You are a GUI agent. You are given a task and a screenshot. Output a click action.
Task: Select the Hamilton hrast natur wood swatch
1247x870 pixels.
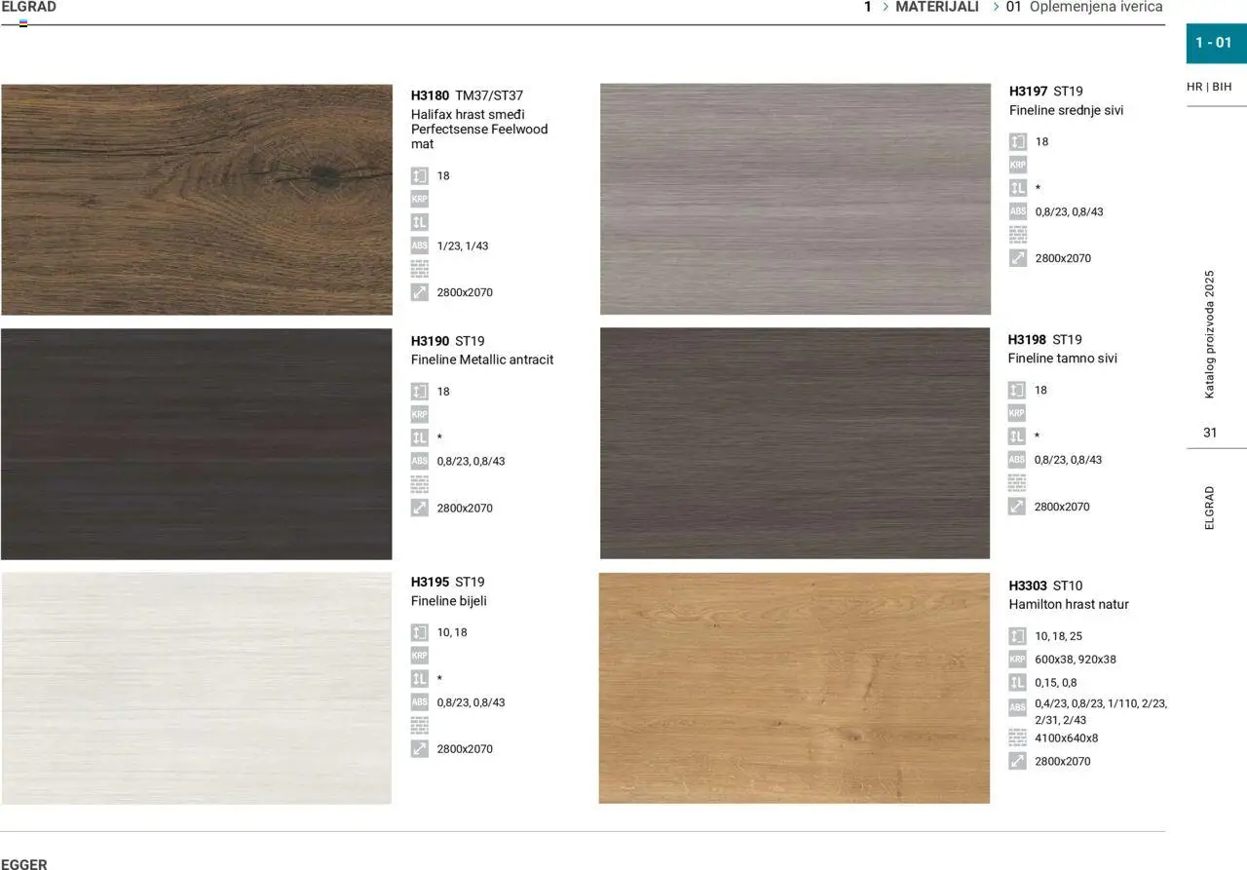(794, 688)
